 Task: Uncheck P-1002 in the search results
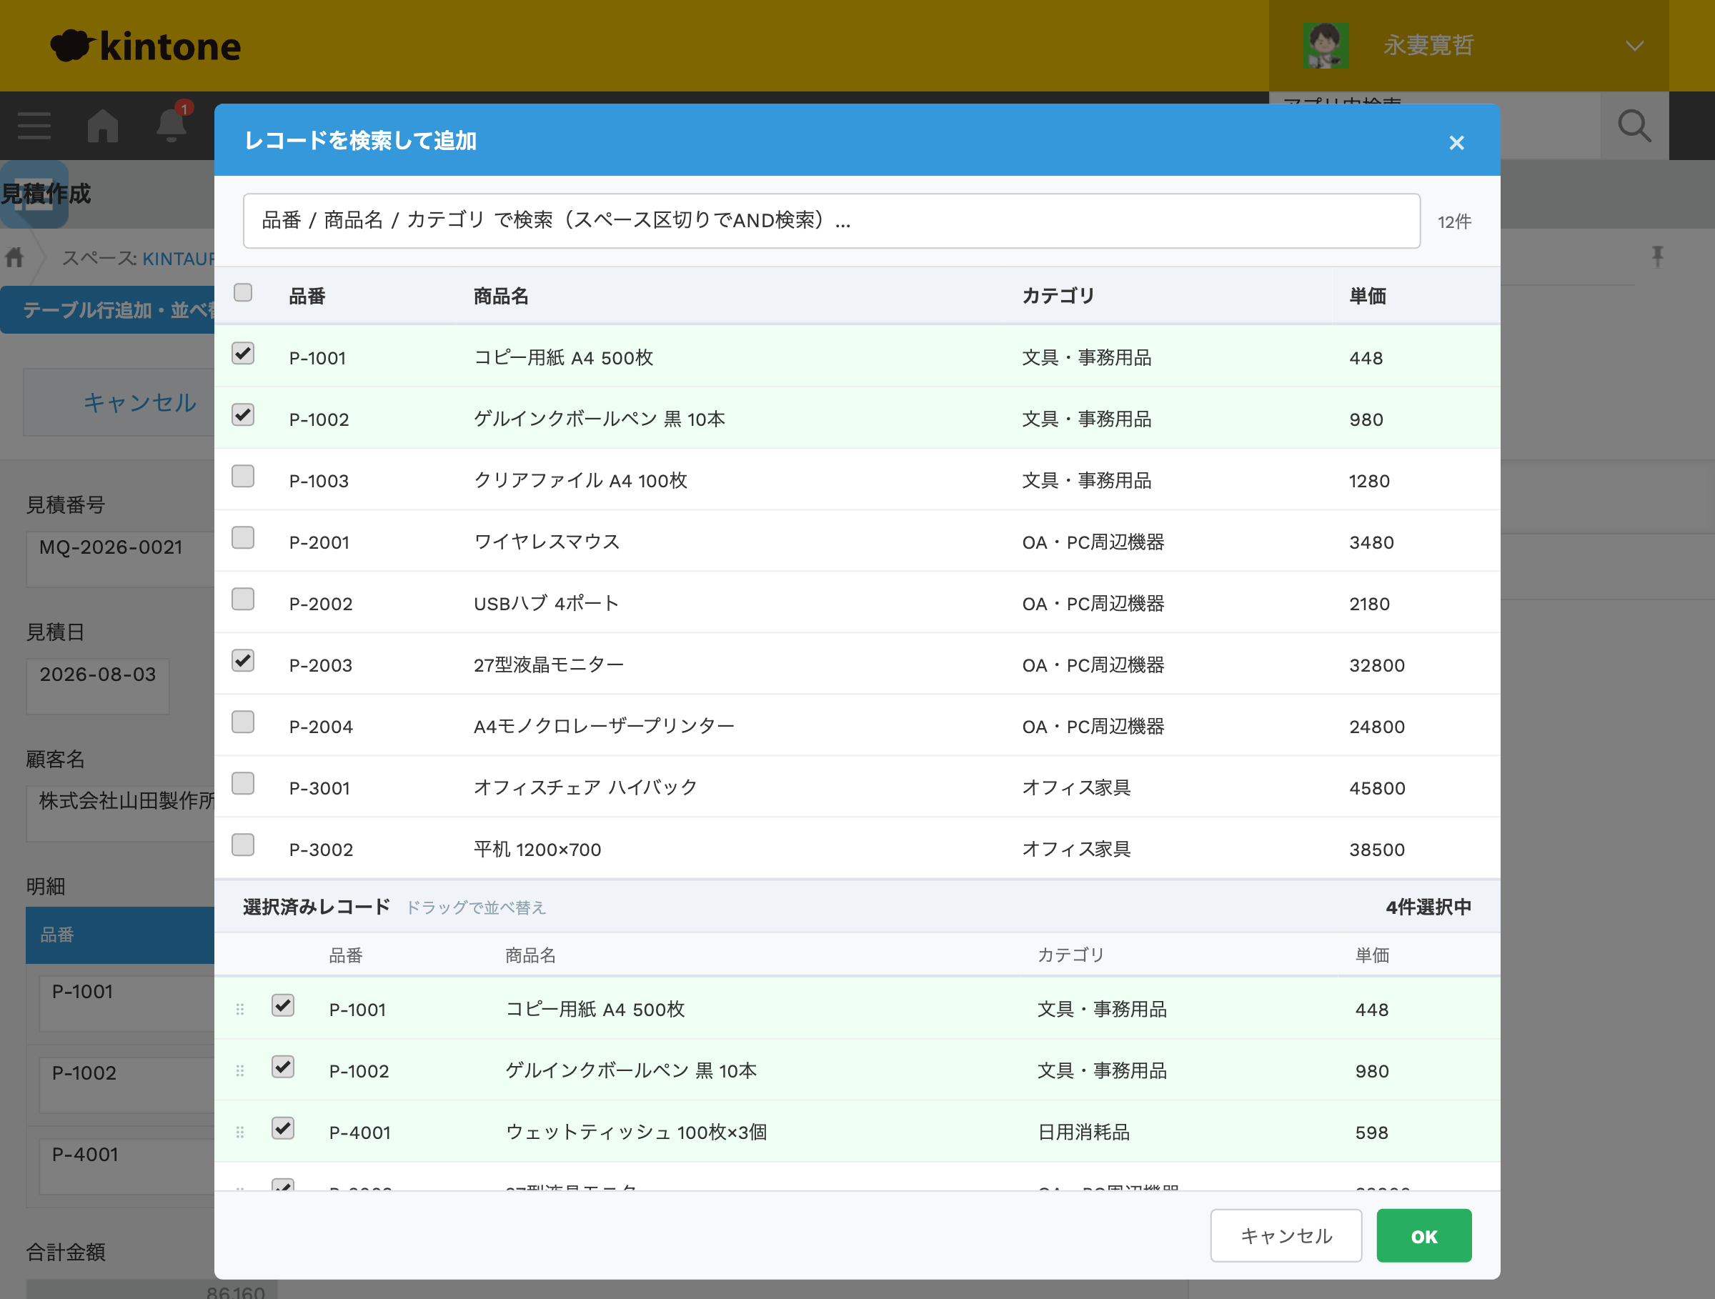tap(243, 414)
